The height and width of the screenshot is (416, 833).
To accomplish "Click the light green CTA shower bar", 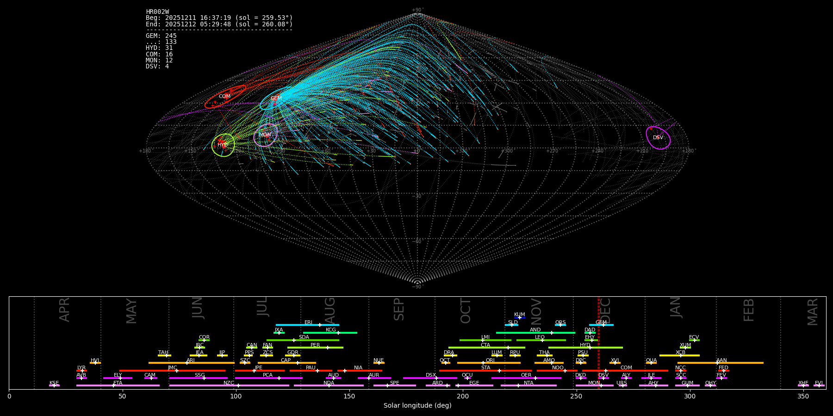I will [x=487, y=348].
